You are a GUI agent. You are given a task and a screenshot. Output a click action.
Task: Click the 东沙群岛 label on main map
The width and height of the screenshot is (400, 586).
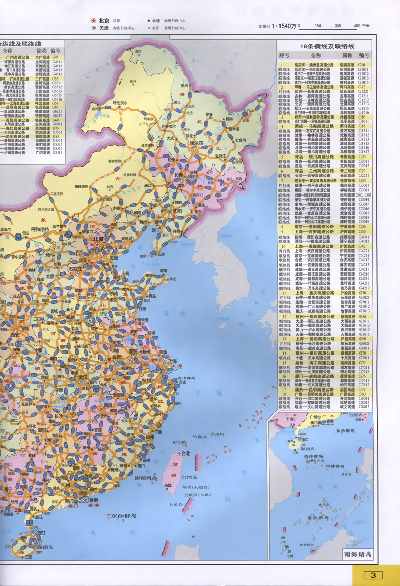click(x=124, y=516)
